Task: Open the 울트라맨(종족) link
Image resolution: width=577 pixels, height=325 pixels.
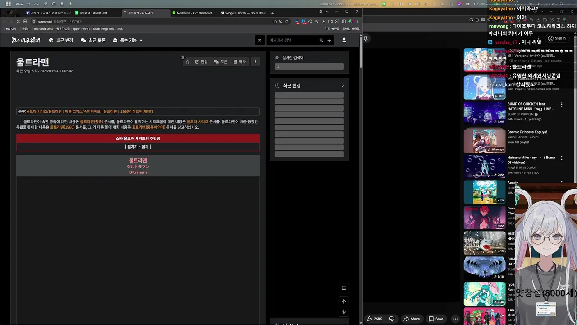Action: coord(92,121)
